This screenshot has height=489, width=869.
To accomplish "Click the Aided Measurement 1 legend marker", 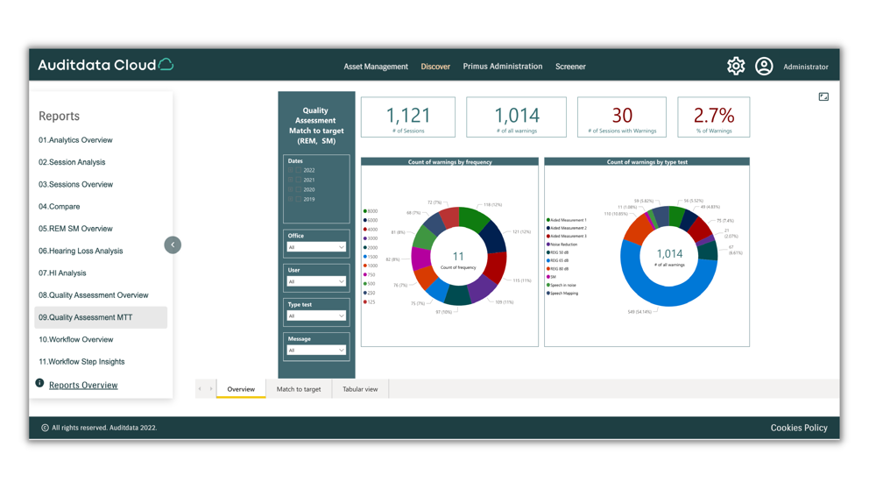I will pyautogui.click(x=548, y=220).
